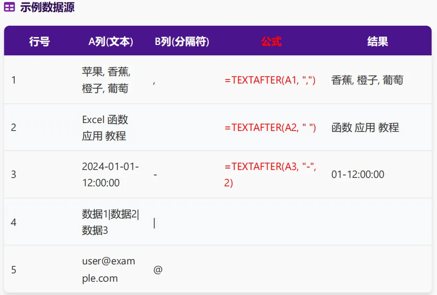Click the purple table icon beside 示例数据源
This screenshot has width=437, height=295.
pyautogui.click(x=9, y=7)
